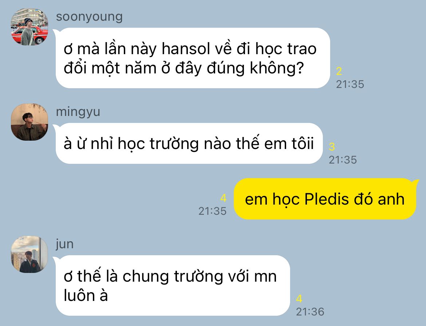This screenshot has width=426, height=326.
Task: Select soonyoung's message about hansol
Action: [x=193, y=58]
